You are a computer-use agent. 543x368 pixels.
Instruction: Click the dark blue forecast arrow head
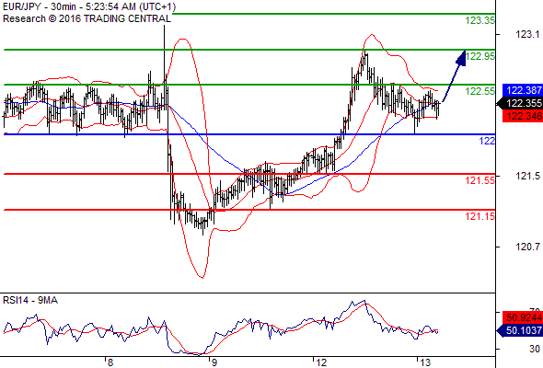461,58
